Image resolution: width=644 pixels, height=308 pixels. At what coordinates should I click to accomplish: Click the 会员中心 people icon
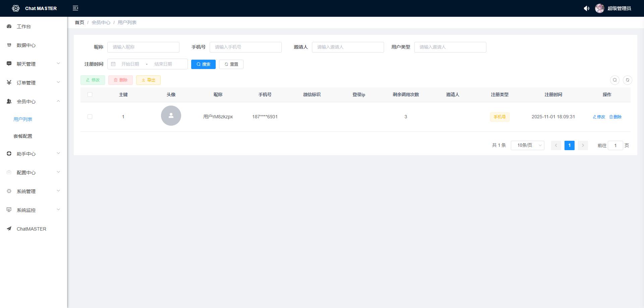(x=9, y=101)
